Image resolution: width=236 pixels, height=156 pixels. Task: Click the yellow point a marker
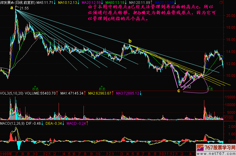tap(12, 8)
